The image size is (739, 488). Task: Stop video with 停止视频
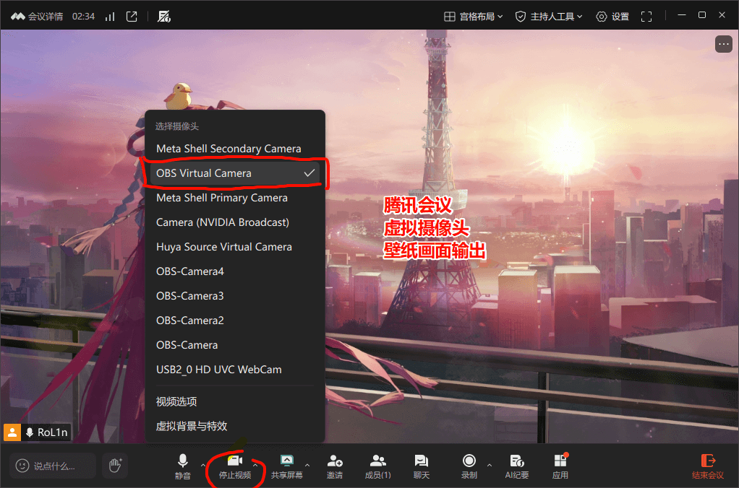click(235, 466)
